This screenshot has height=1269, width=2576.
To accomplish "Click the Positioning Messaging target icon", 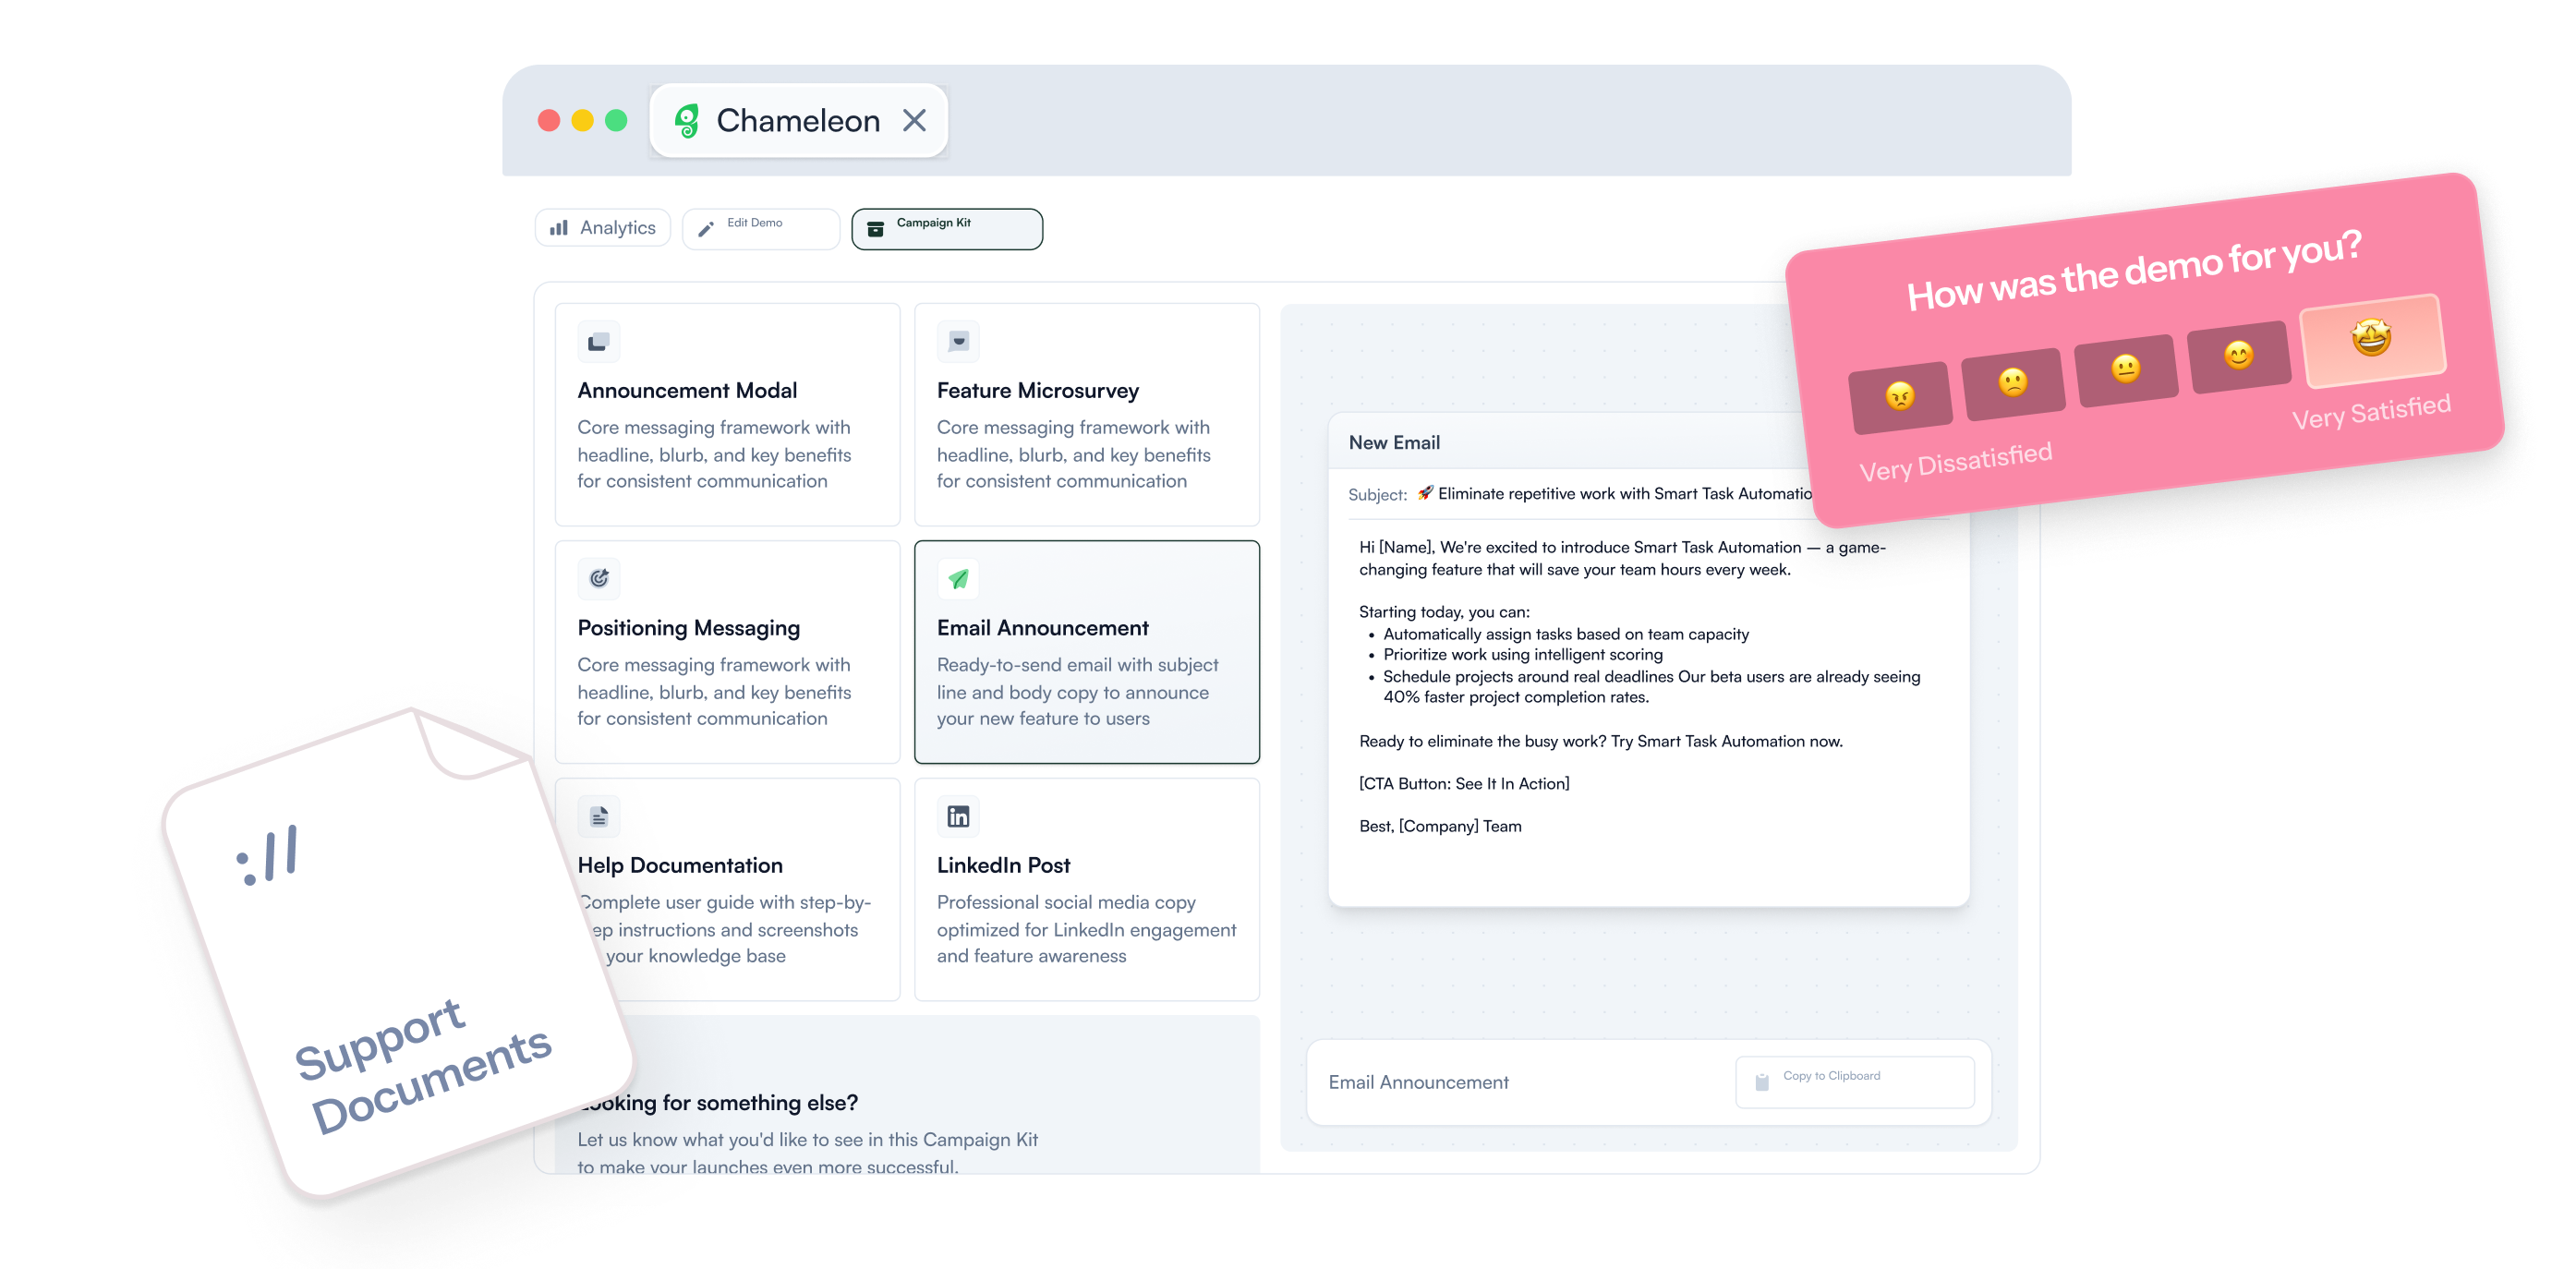I will point(598,578).
